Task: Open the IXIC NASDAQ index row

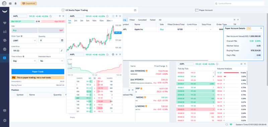Action: tap(149, 73)
